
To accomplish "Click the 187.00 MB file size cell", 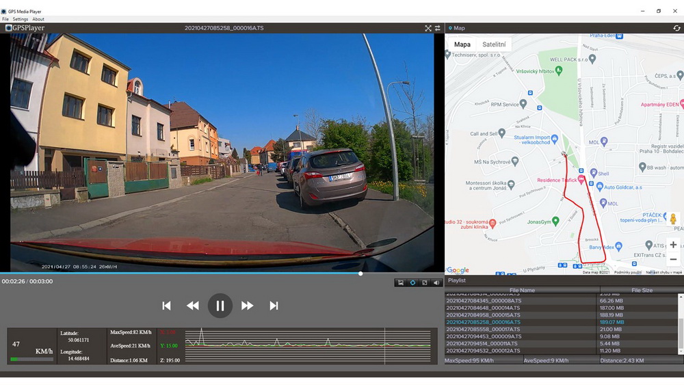I will pyautogui.click(x=611, y=308).
